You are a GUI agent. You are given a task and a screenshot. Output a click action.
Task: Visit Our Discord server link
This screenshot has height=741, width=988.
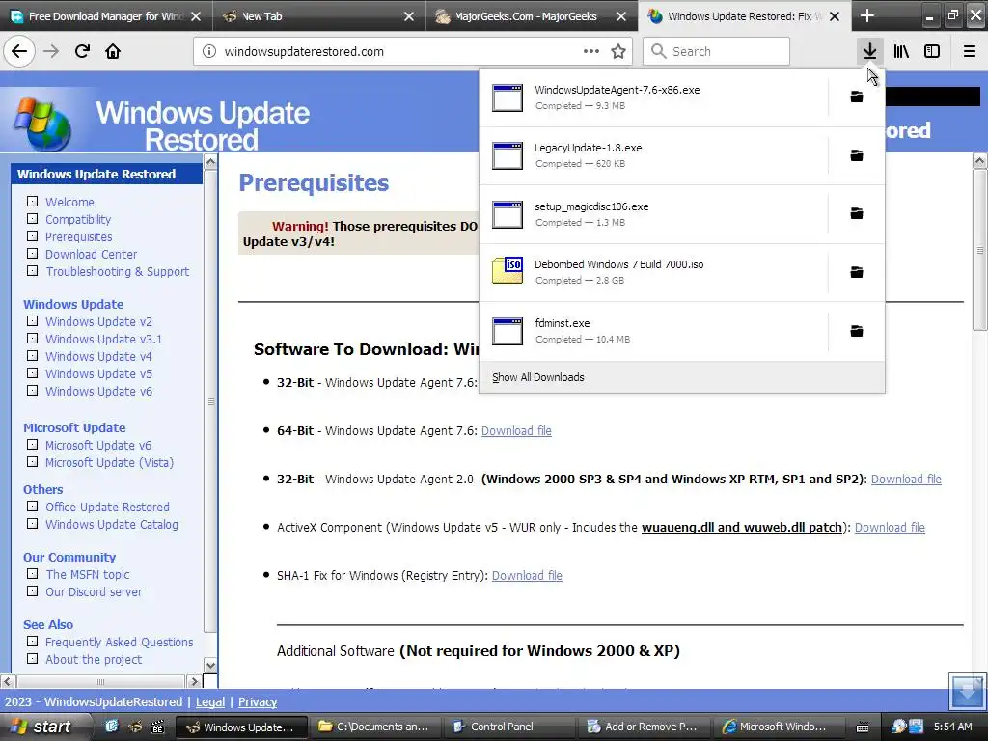point(94,592)
